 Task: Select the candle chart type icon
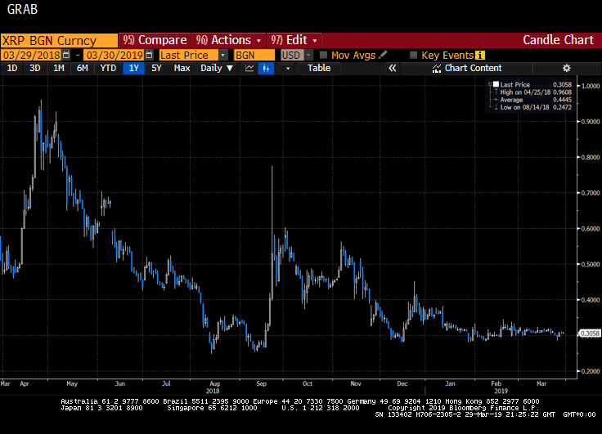[x=266, y=69]
